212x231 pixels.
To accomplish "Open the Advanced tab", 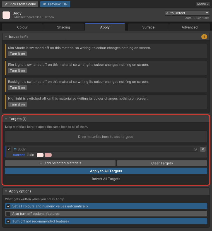I will click(x=189, y=27).
